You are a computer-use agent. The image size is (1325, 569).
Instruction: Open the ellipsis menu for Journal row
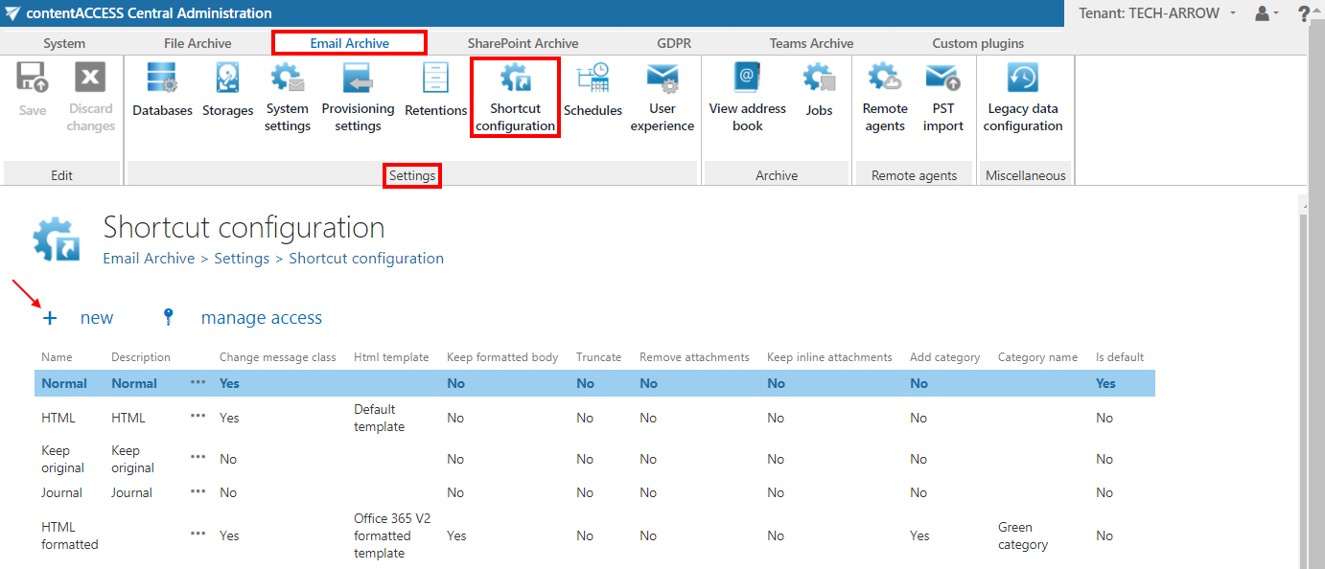[x=198, y=492]
